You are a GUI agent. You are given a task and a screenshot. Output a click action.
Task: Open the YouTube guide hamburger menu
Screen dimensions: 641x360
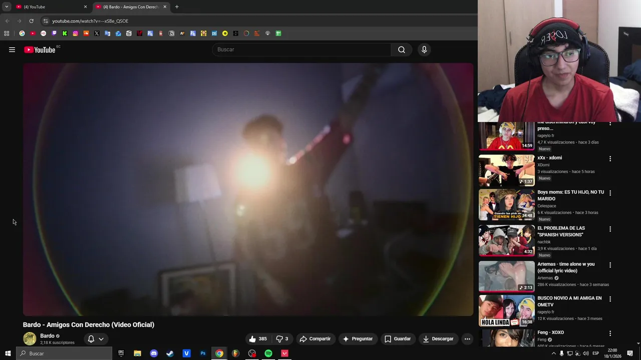click(x=12, y=49)
